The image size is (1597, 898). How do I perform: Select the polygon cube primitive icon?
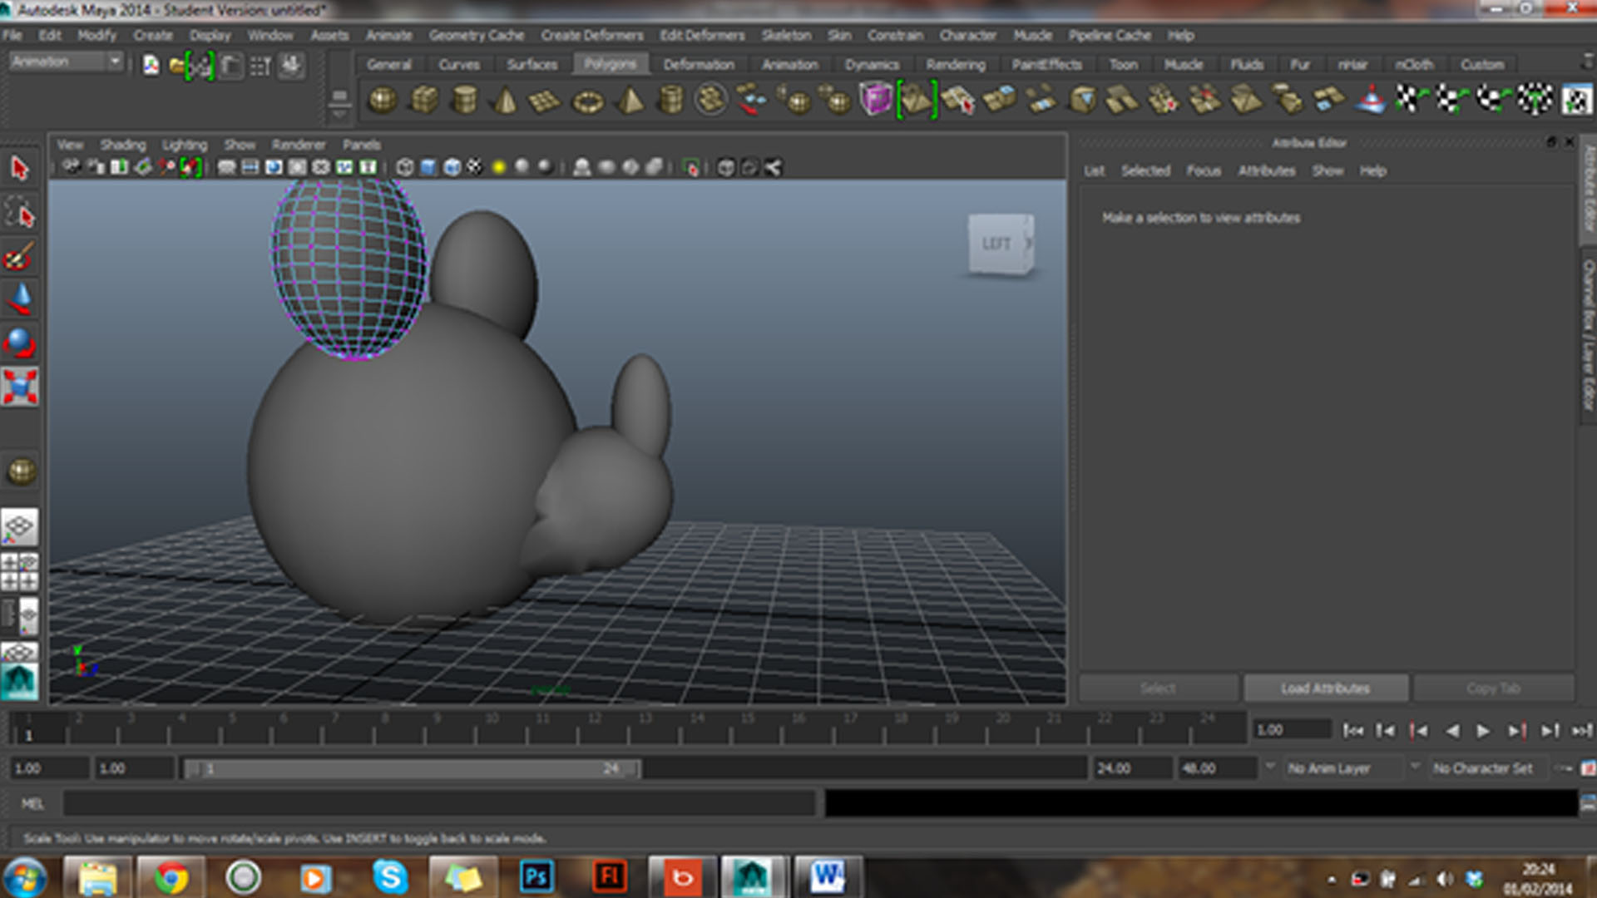pyautogui.click(x=423, y=101)
